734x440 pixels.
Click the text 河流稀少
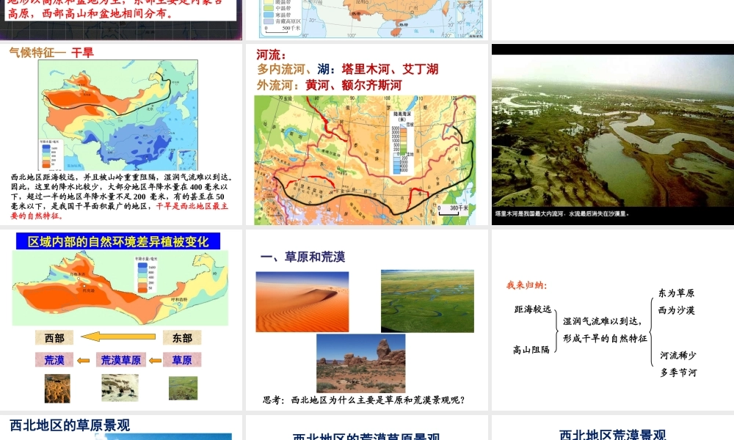point(678,356)
